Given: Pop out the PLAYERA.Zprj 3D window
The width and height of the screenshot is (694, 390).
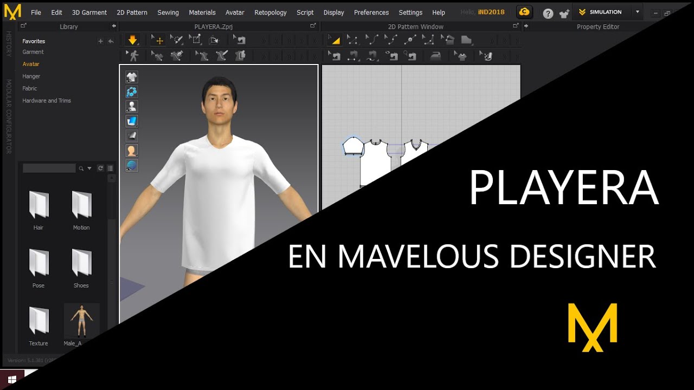Looking at the screenshot, I should coord(313,25).
